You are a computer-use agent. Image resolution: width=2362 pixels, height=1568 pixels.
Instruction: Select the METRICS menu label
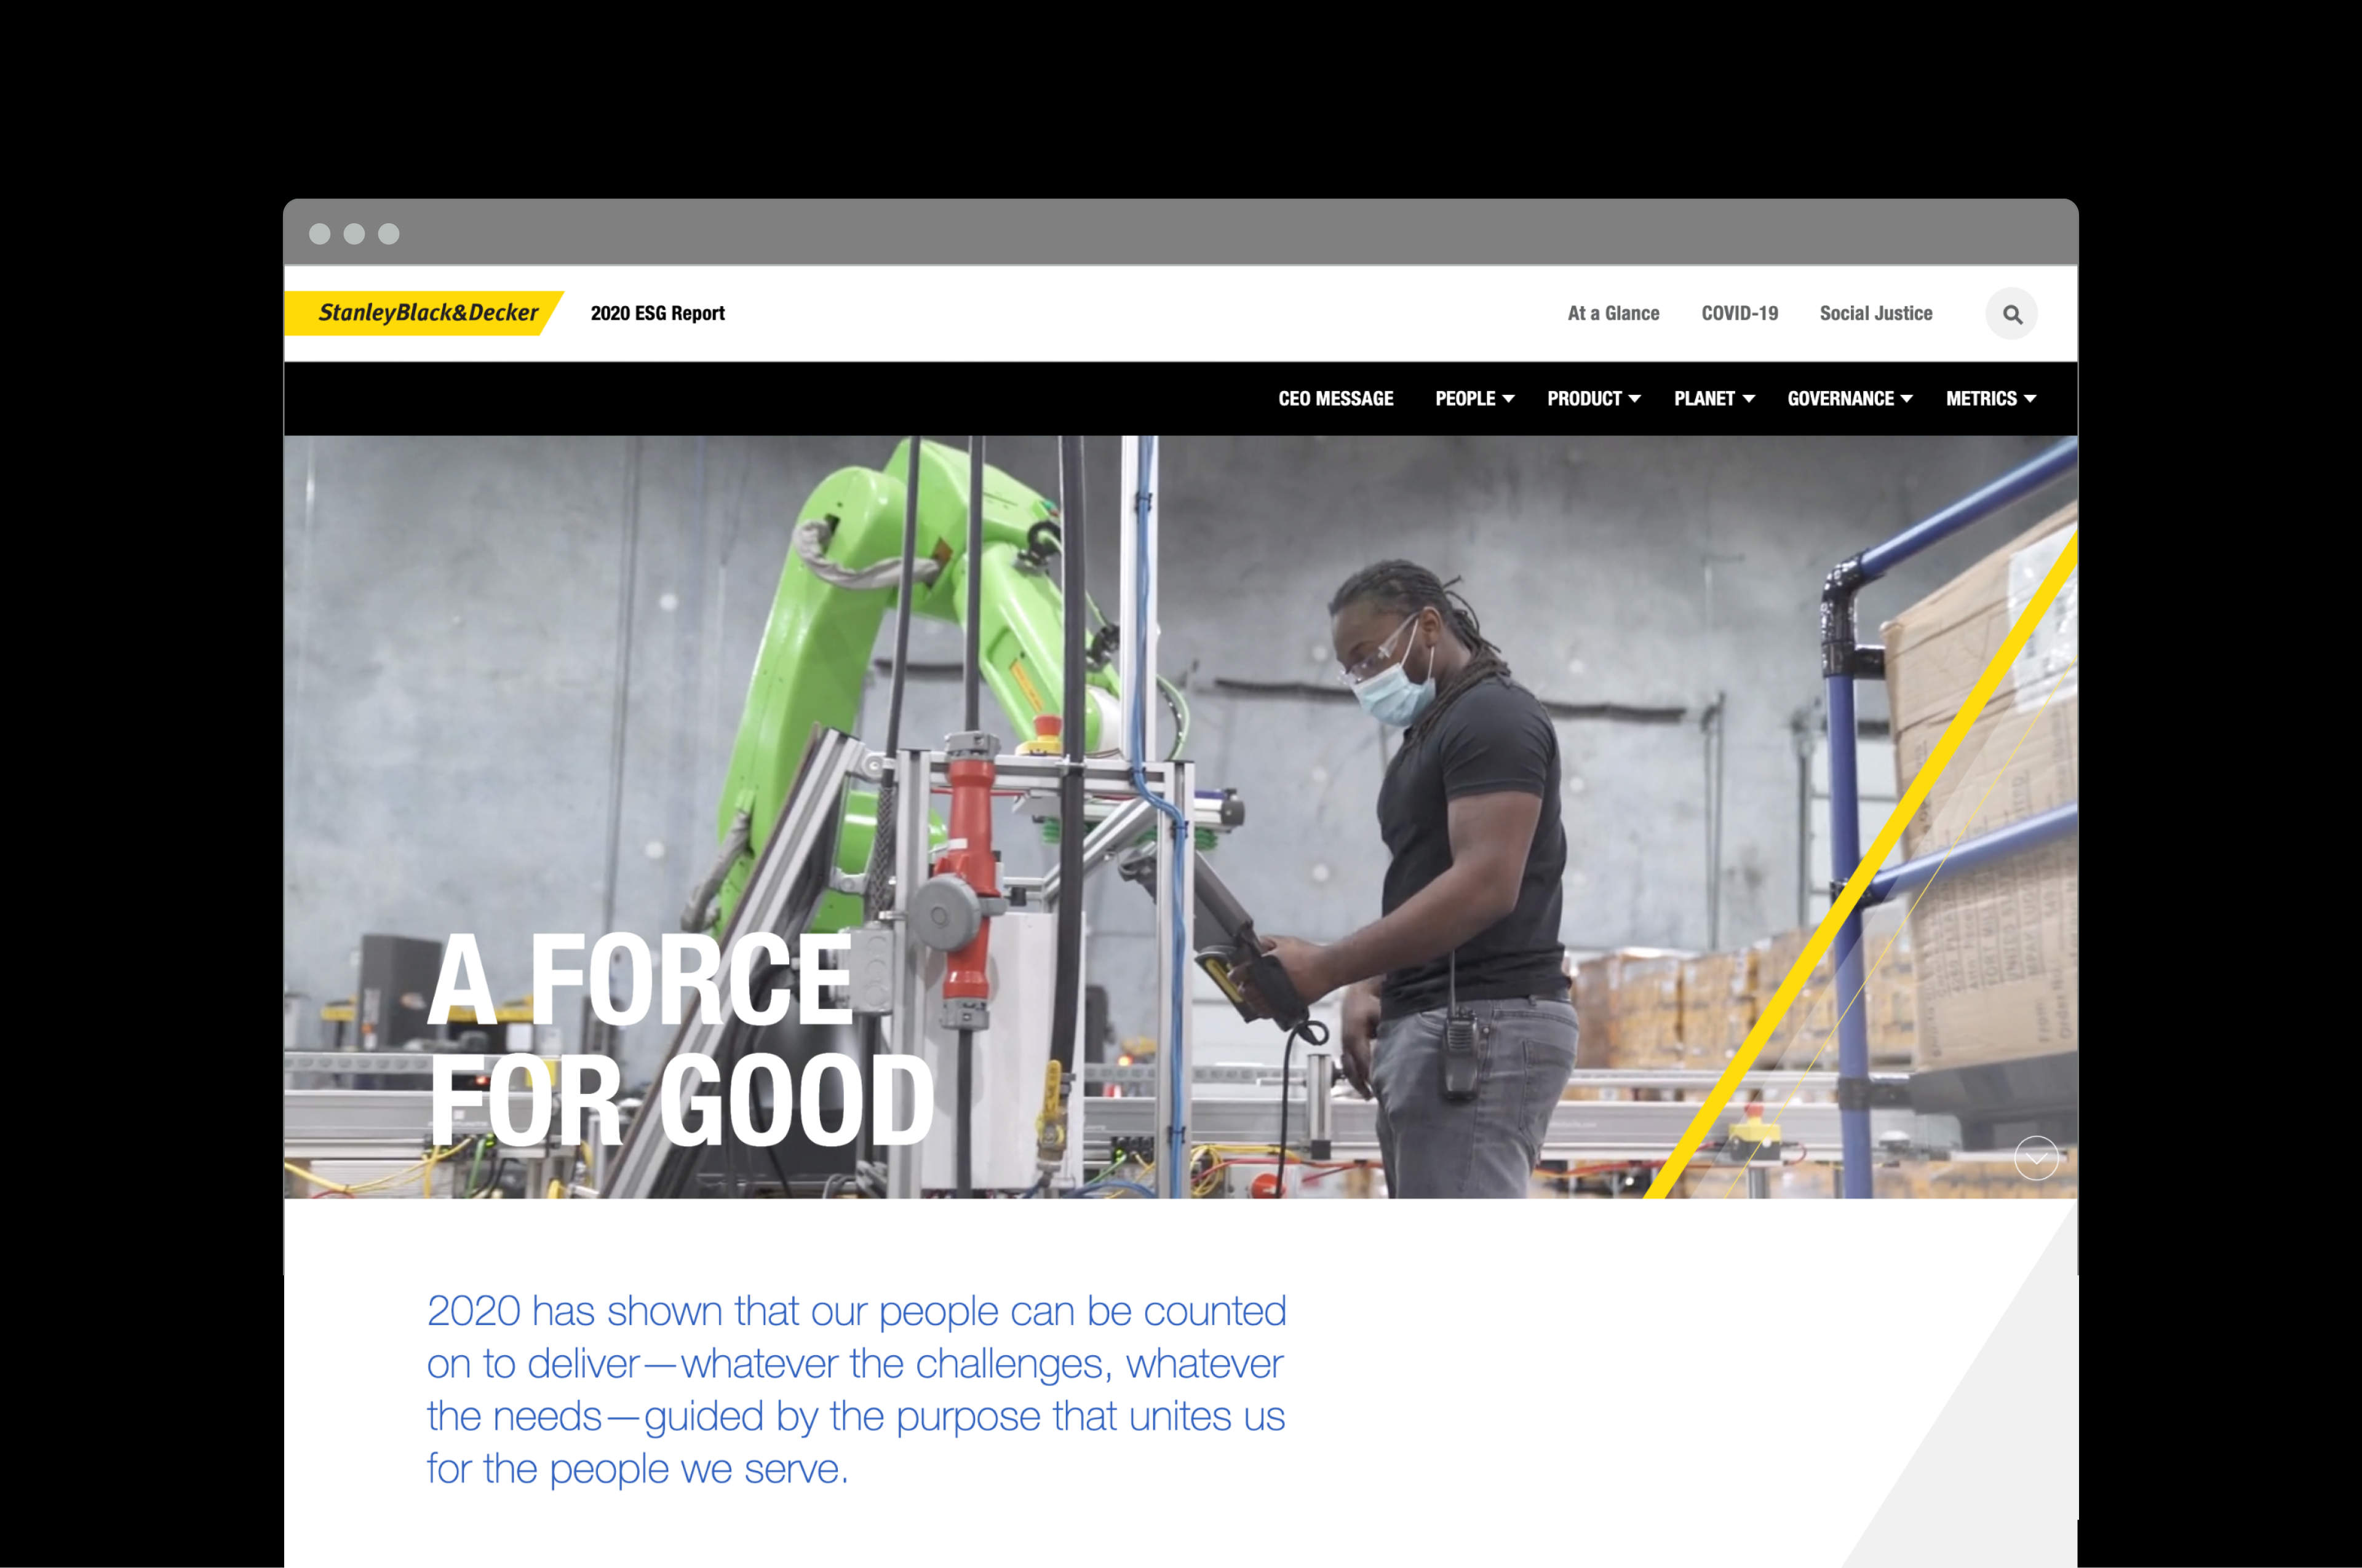(x=1981, y=399)
